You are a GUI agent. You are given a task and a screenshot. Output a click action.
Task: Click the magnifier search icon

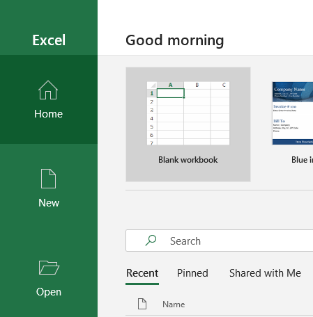pos(151,241)
